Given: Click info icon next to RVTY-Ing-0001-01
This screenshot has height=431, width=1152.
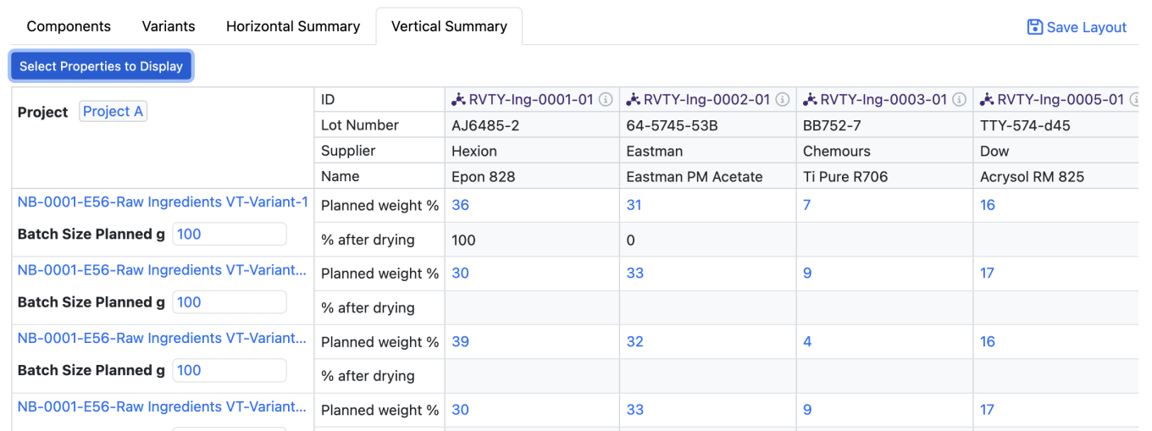Looking at the screenshot, I should (x=606, y=100).
